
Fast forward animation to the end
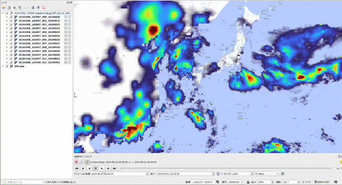[x=115, y=168]
